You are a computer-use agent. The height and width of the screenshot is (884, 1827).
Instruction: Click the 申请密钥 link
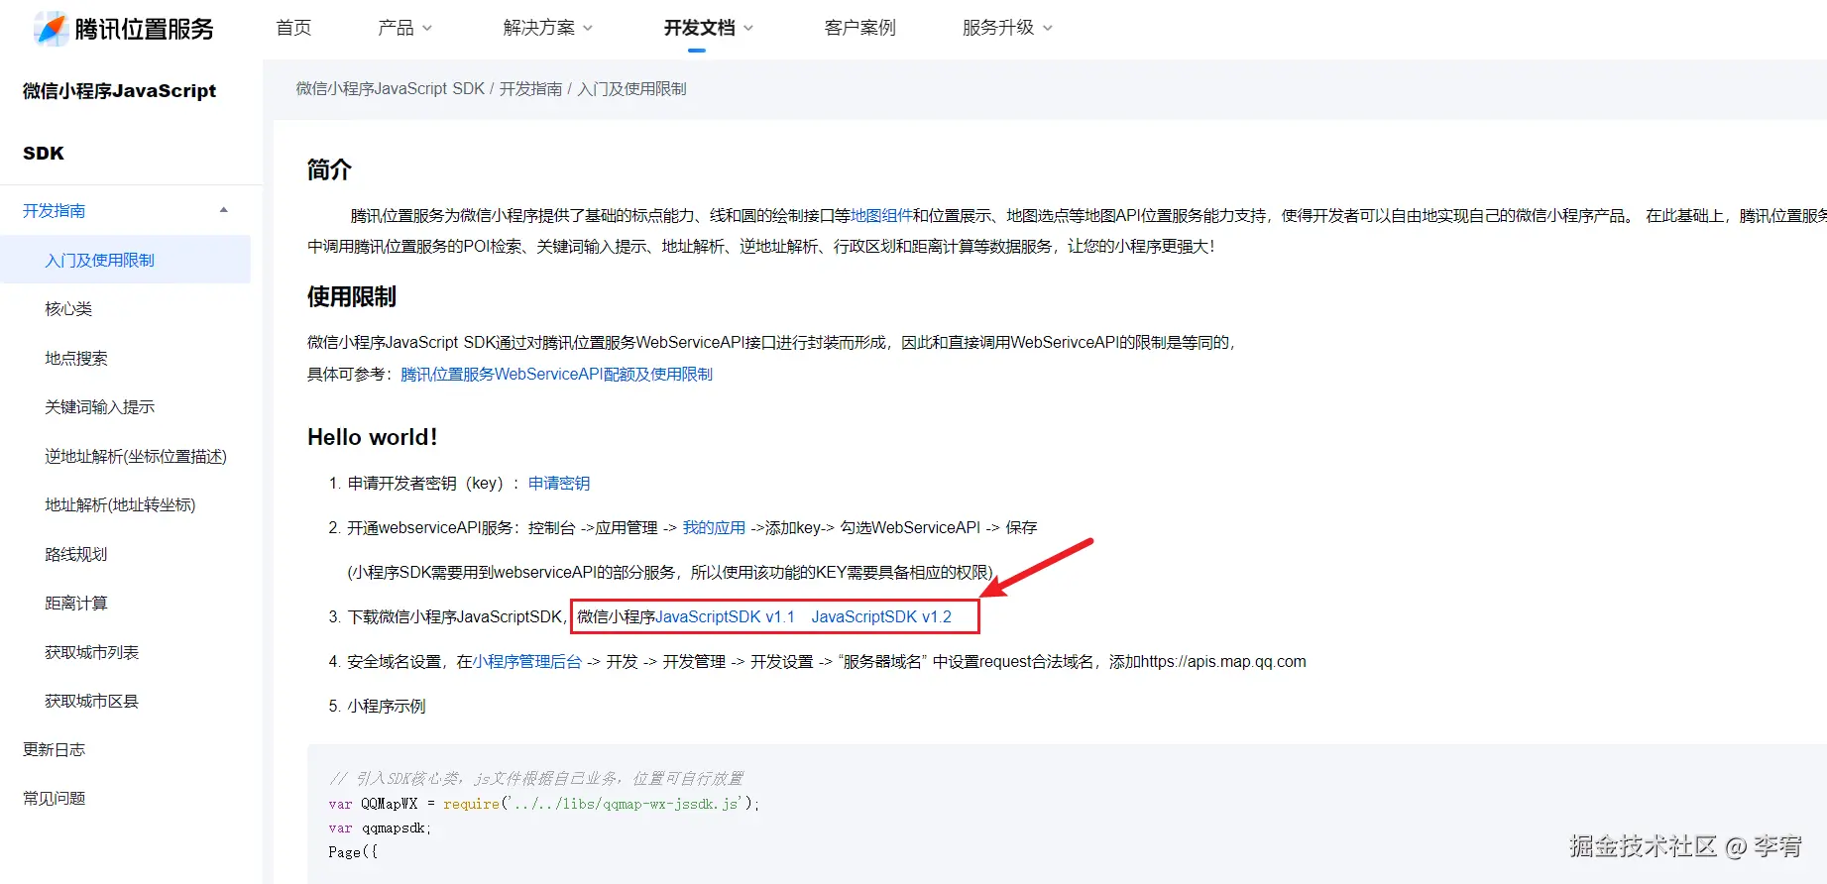click(x=559, y=483)
